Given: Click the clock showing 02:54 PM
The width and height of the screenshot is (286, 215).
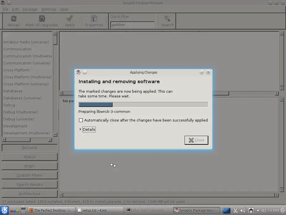Looking at the screenshot, I should (x=270, y=211).
